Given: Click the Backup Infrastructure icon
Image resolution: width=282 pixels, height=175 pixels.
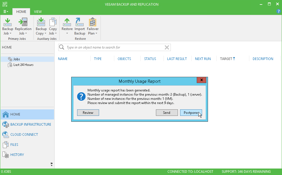Looking at the screenshot, I should point(6,125).
